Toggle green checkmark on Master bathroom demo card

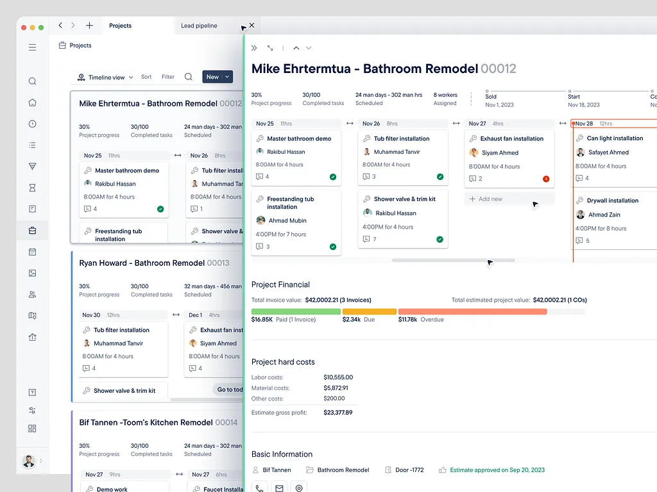[333, 177]
